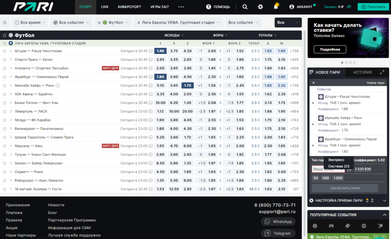Open +738 more markets for Штурм match
Screen dimensions: 391x239
pos(294,51)
